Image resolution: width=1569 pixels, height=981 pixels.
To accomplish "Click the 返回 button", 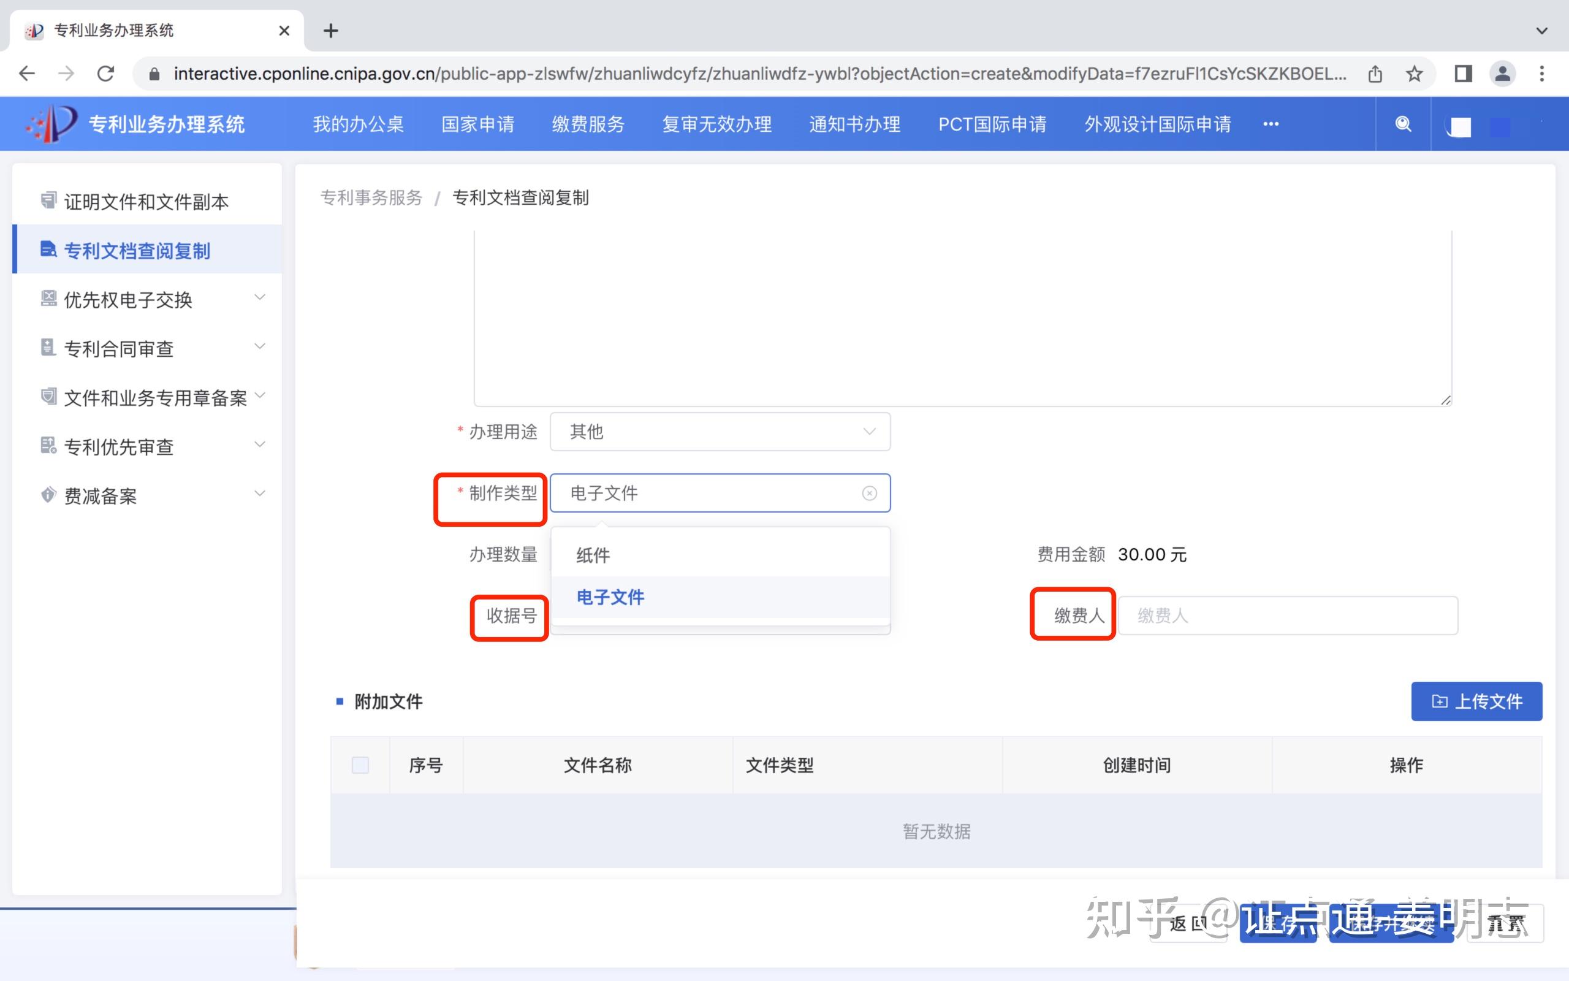I will (1188, 923).
